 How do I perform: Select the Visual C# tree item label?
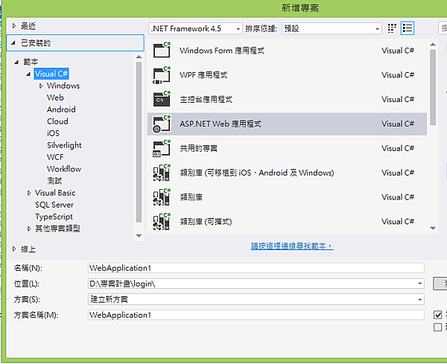click(x=51, y=74)
